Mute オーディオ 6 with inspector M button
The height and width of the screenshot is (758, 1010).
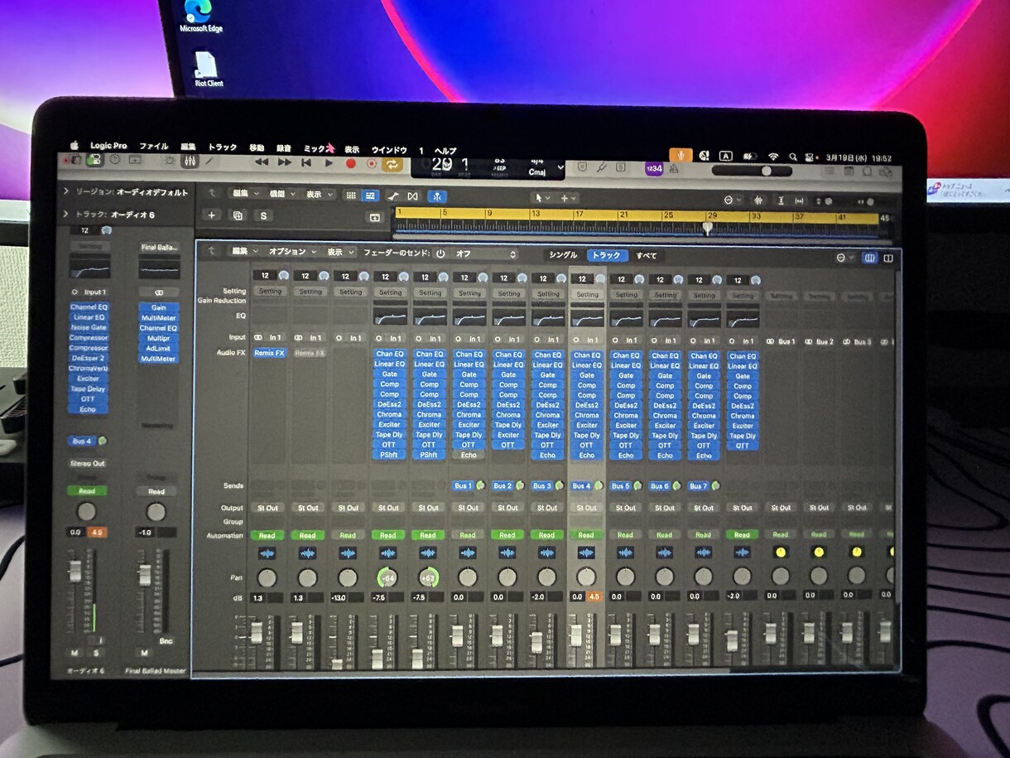[75, 653]
